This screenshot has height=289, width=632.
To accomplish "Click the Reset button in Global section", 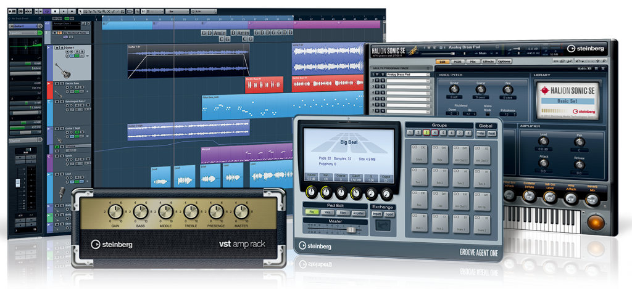I will 492,134.
